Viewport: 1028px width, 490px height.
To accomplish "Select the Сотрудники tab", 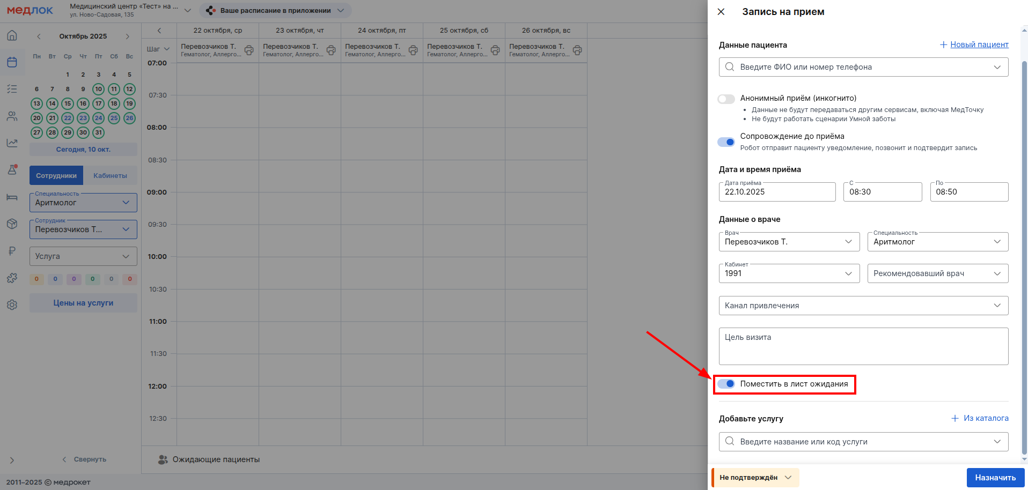I will point(56,176).
